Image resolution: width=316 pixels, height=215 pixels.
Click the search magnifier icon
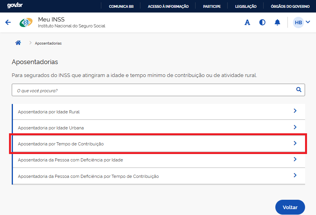pos(299,90)
